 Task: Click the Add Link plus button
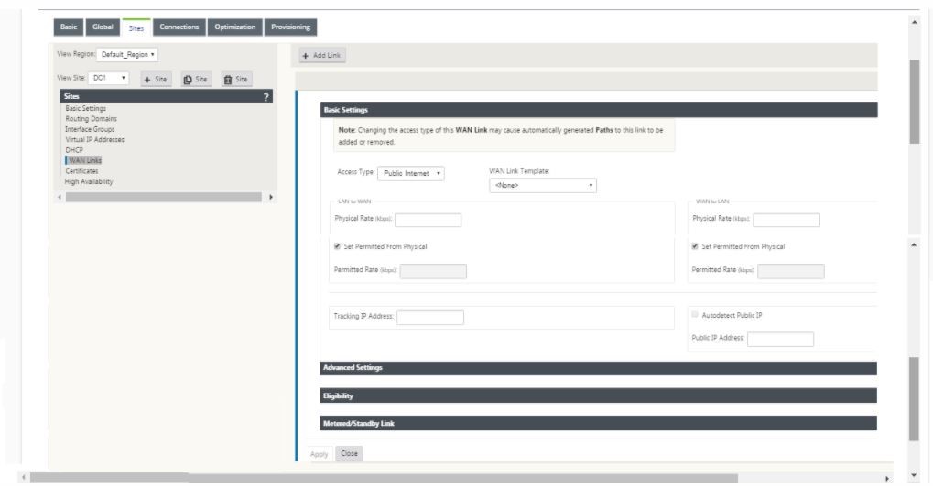pos(322,55)
